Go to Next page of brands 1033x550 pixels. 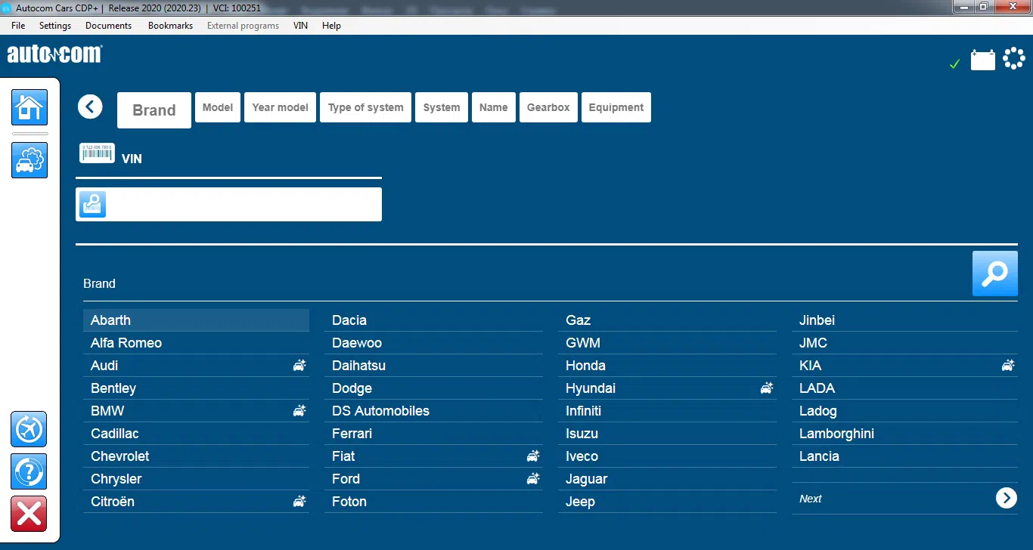[x=1006, y=498]
